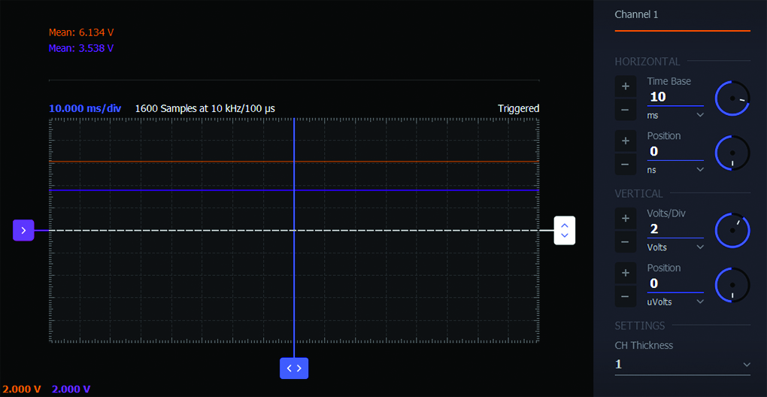Open the CH Thickness dropdown
This screenshot has height=397, width=767.
pos(682,365)
